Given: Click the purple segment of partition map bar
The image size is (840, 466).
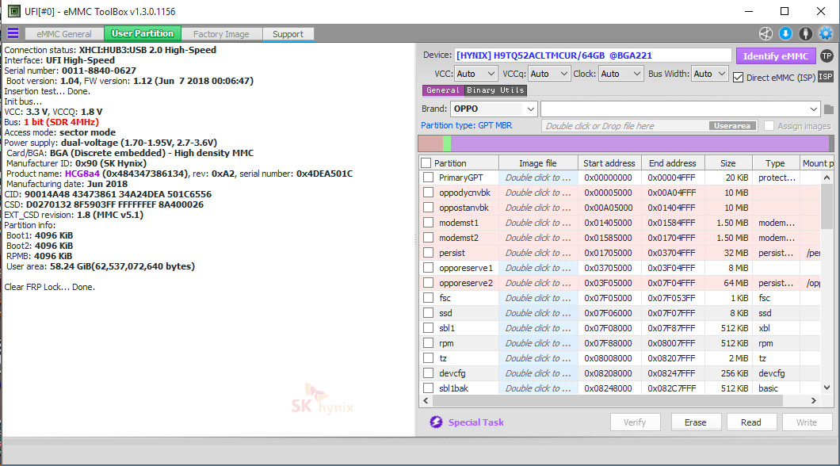Looking at the screenshot, I should 640,143.
